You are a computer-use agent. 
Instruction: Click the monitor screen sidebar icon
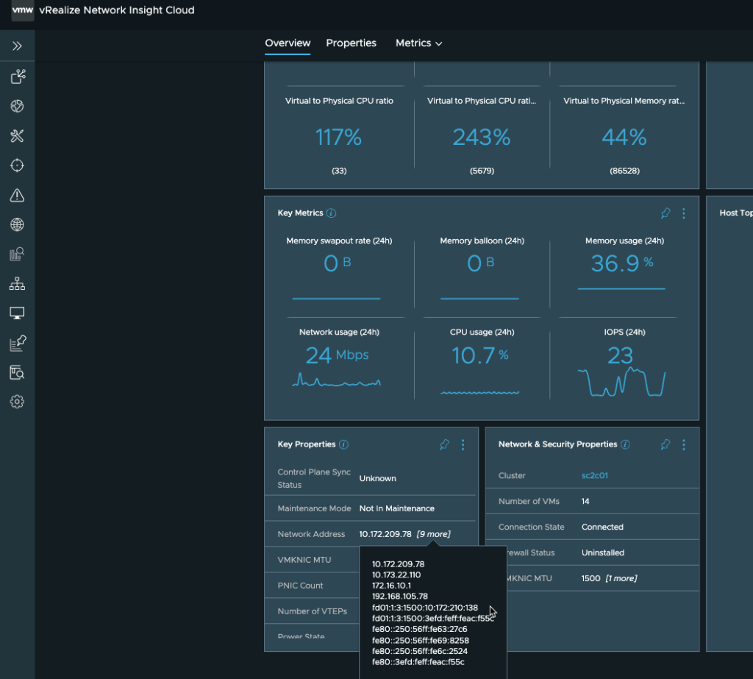[x=17, y=313]
